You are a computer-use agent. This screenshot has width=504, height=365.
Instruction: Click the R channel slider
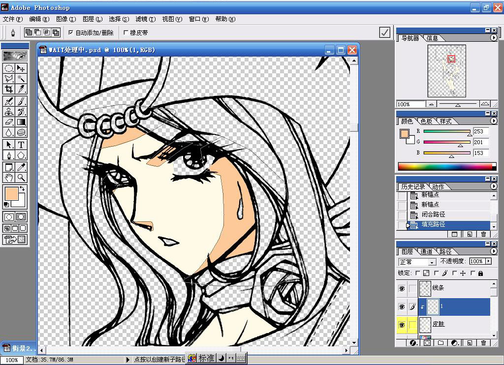[x=447, y=131]
